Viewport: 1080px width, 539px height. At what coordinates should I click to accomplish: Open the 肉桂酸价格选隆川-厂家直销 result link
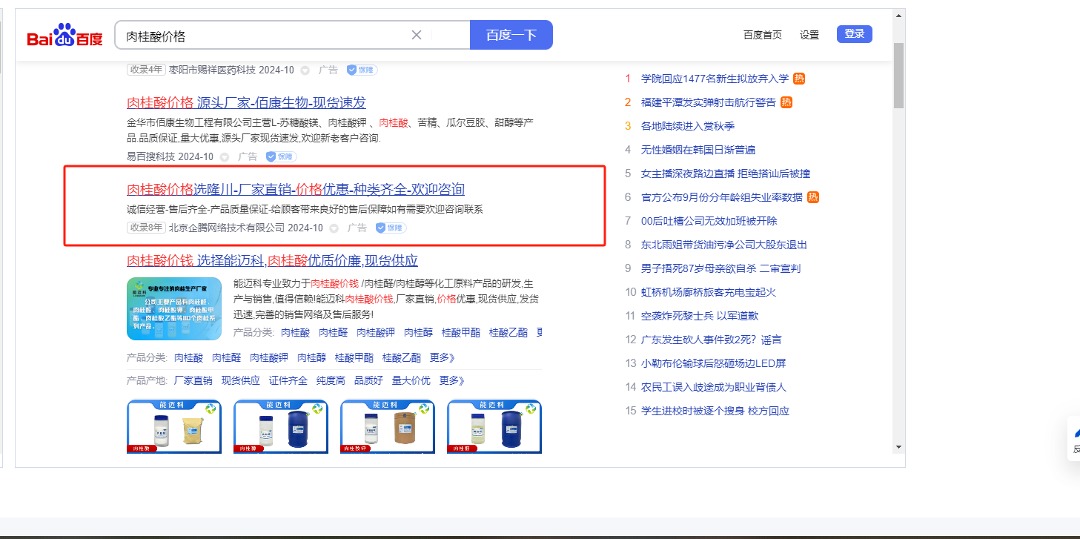tap(296, 189)
